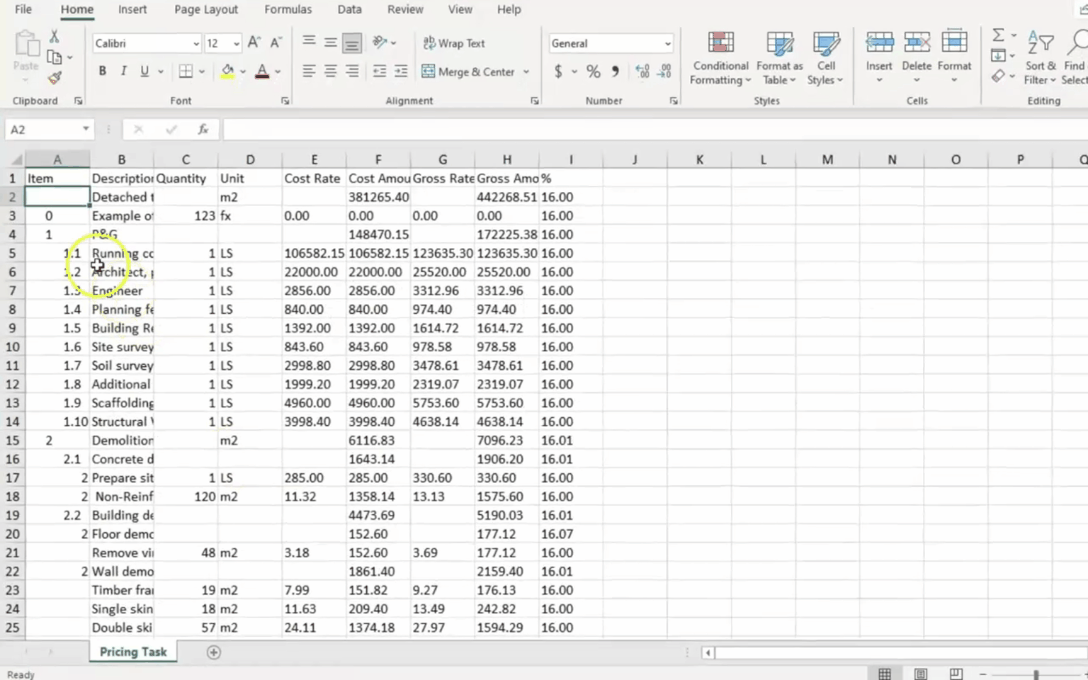Toggle Italic formatting
The image size is (1088, 680).
click(123, 72)
